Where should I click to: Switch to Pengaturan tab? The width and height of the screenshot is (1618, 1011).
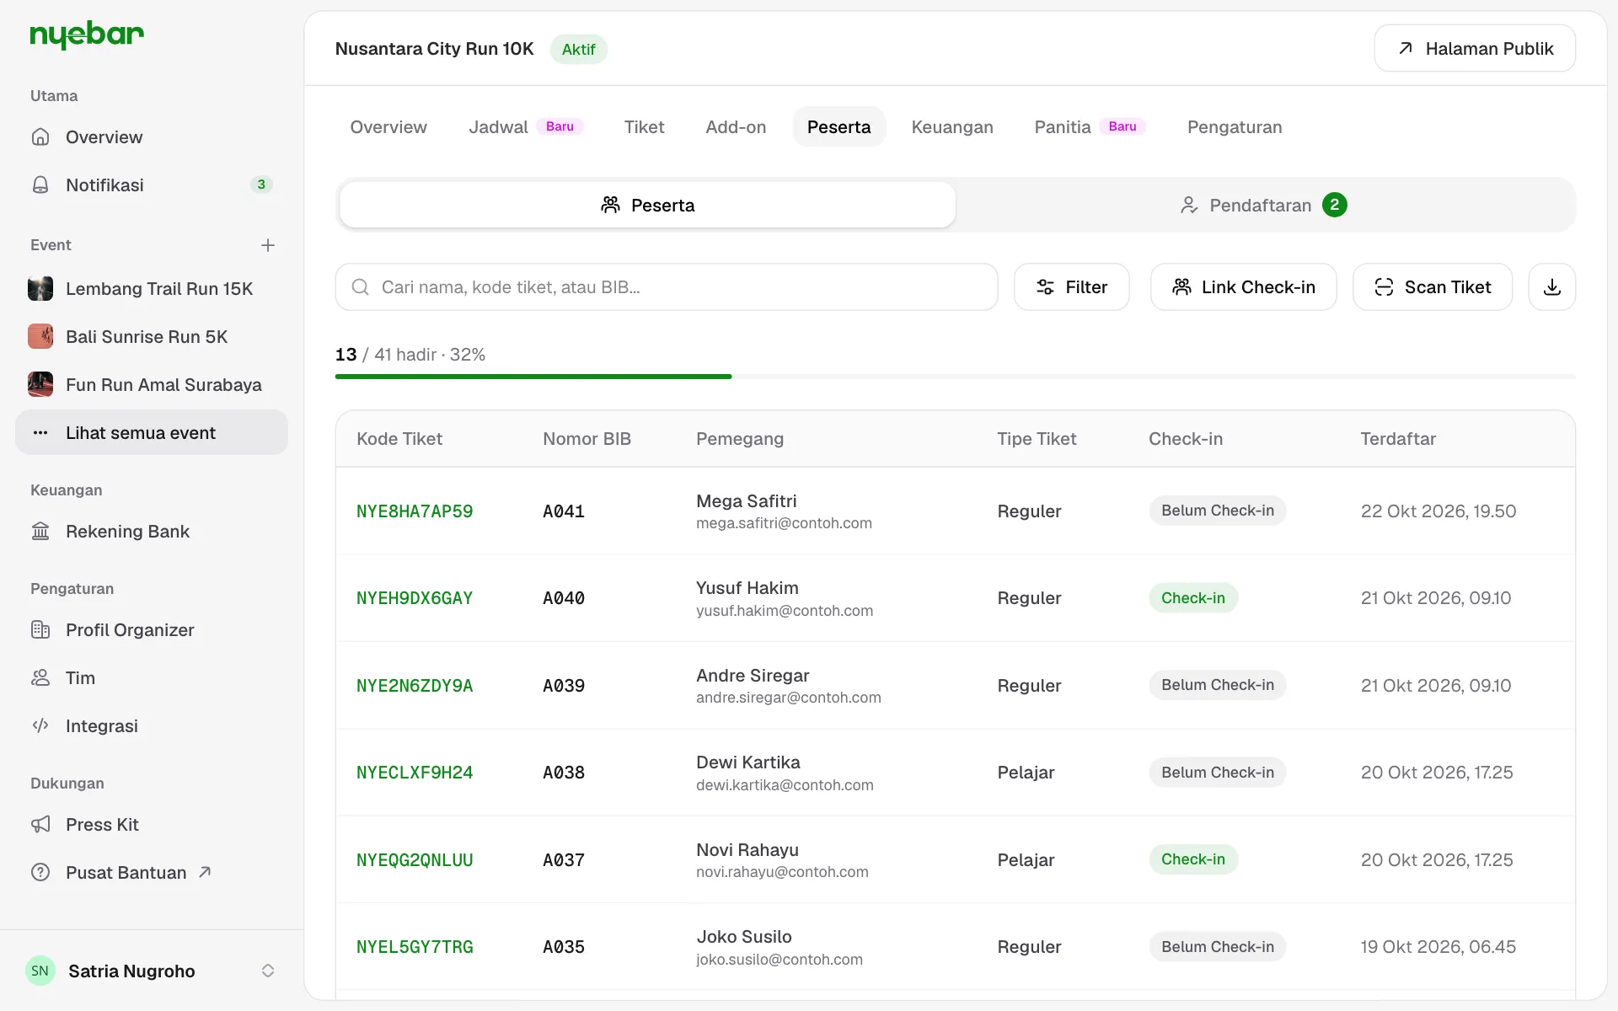1235,127
